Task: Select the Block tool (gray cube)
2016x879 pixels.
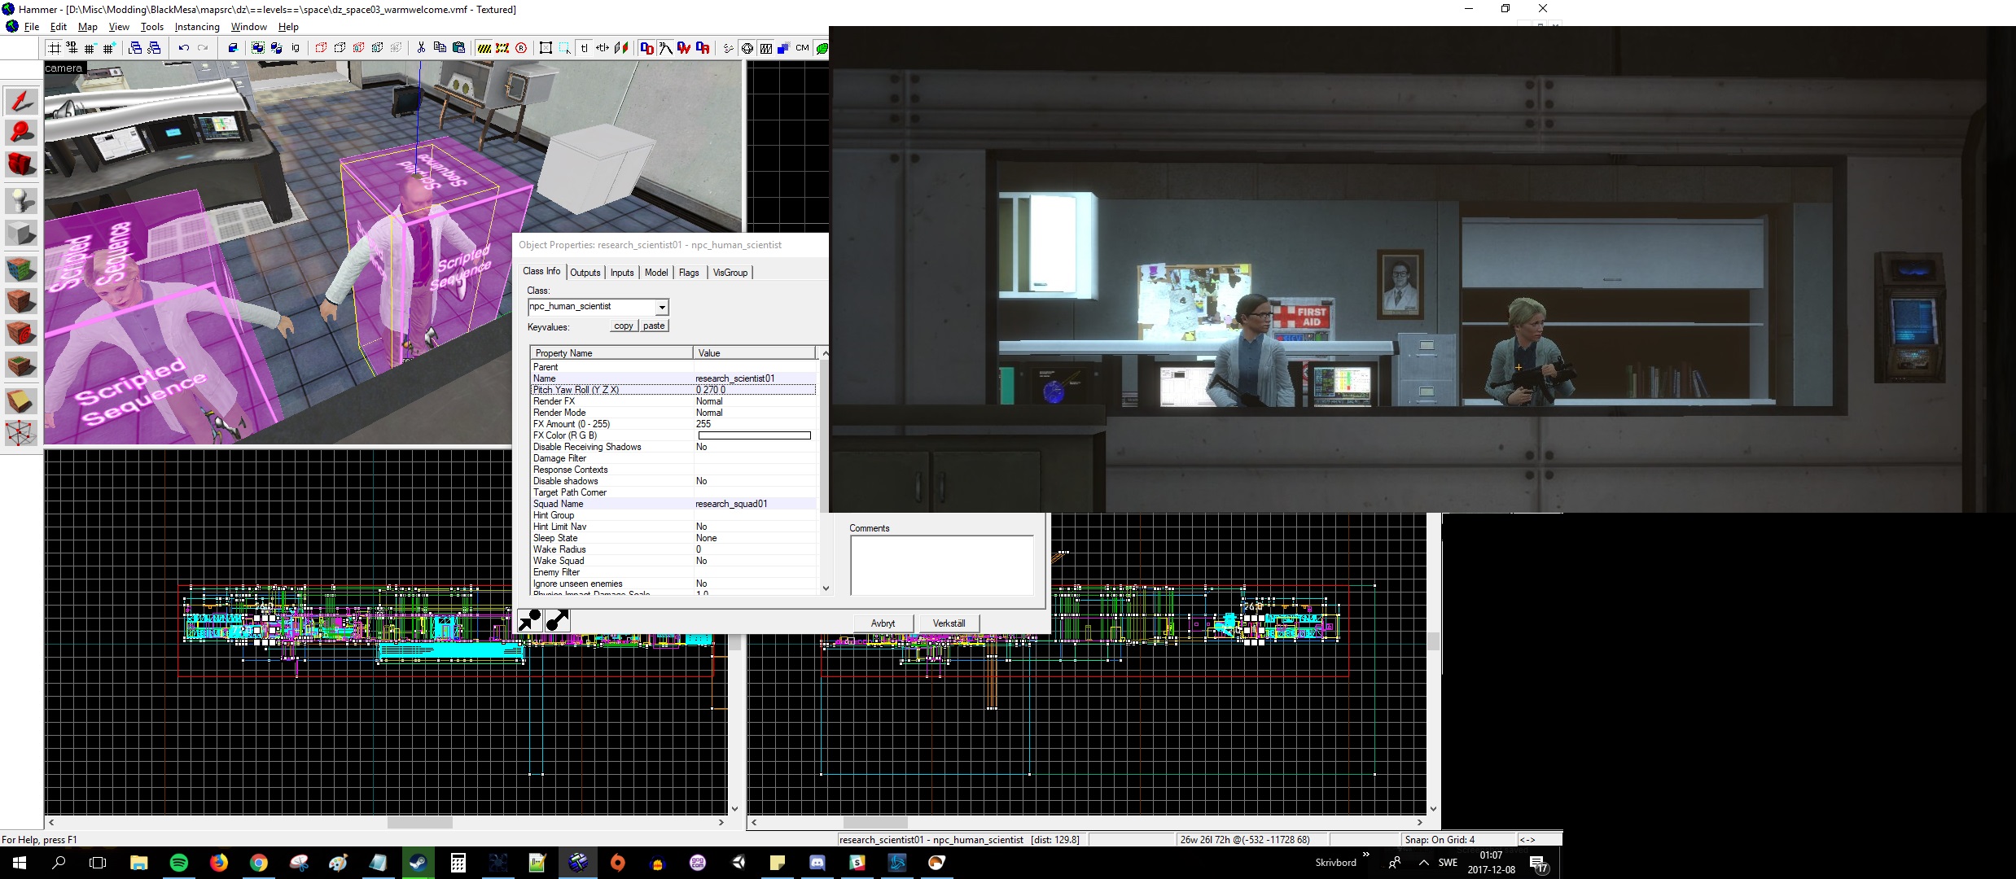Action: 21,233
